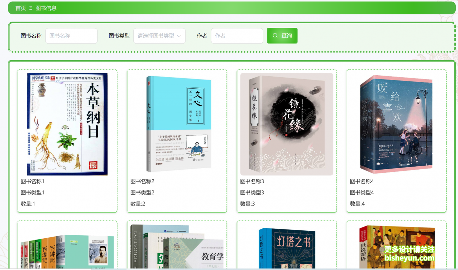458x270 pixels.
Task: Click the 图书名称3 title text
Action: point(252,181)
